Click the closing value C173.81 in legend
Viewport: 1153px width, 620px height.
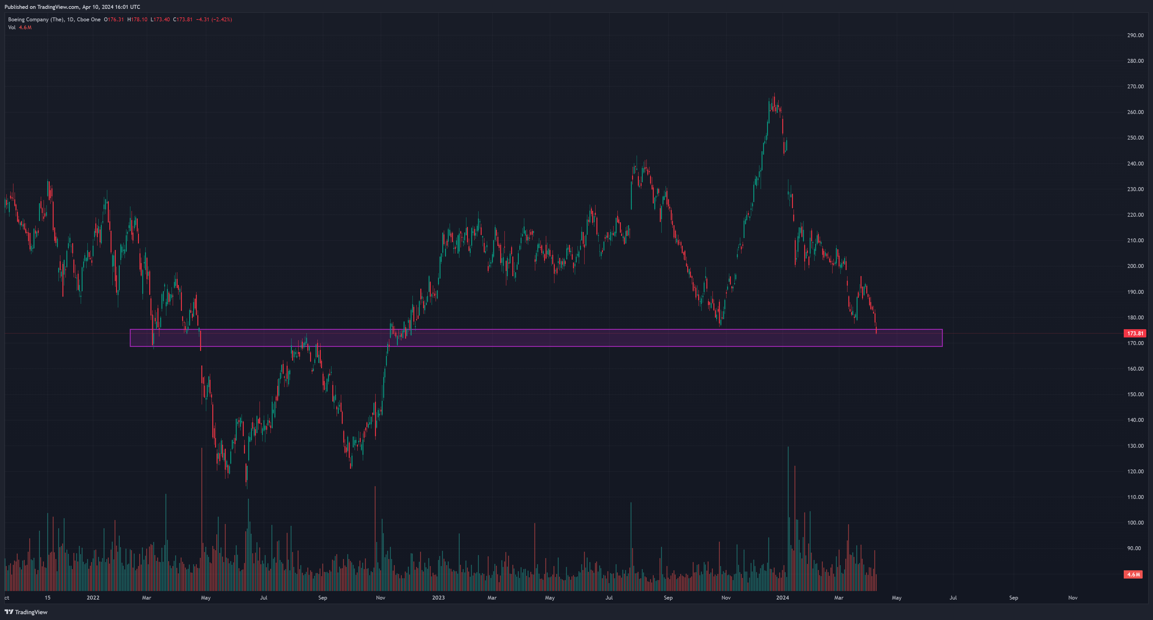tap(182, 19)
